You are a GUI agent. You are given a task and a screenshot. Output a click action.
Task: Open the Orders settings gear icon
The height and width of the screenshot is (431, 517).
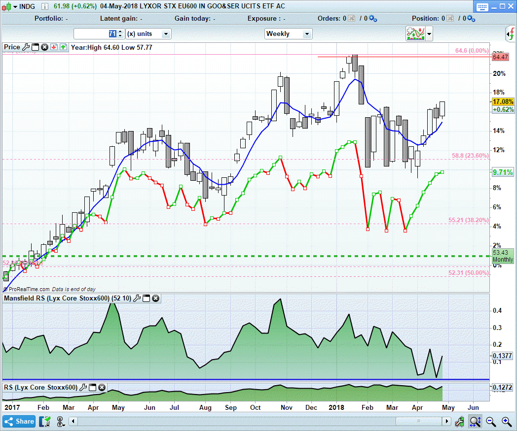[x=373, y=18]
